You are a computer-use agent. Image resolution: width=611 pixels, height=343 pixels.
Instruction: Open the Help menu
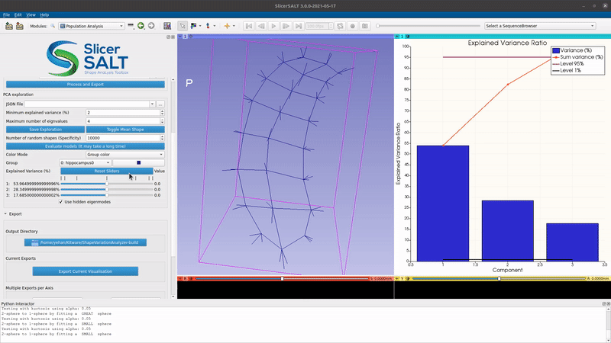tap(44, 14)
